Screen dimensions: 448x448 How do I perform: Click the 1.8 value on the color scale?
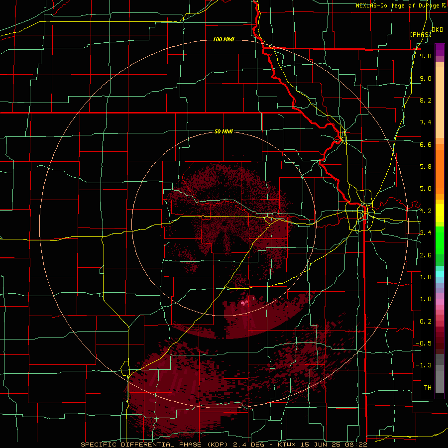pos(426,277)
